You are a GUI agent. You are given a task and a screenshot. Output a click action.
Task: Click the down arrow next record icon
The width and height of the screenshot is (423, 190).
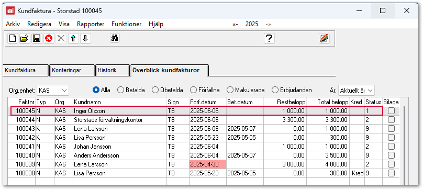[x=85, y=39]
